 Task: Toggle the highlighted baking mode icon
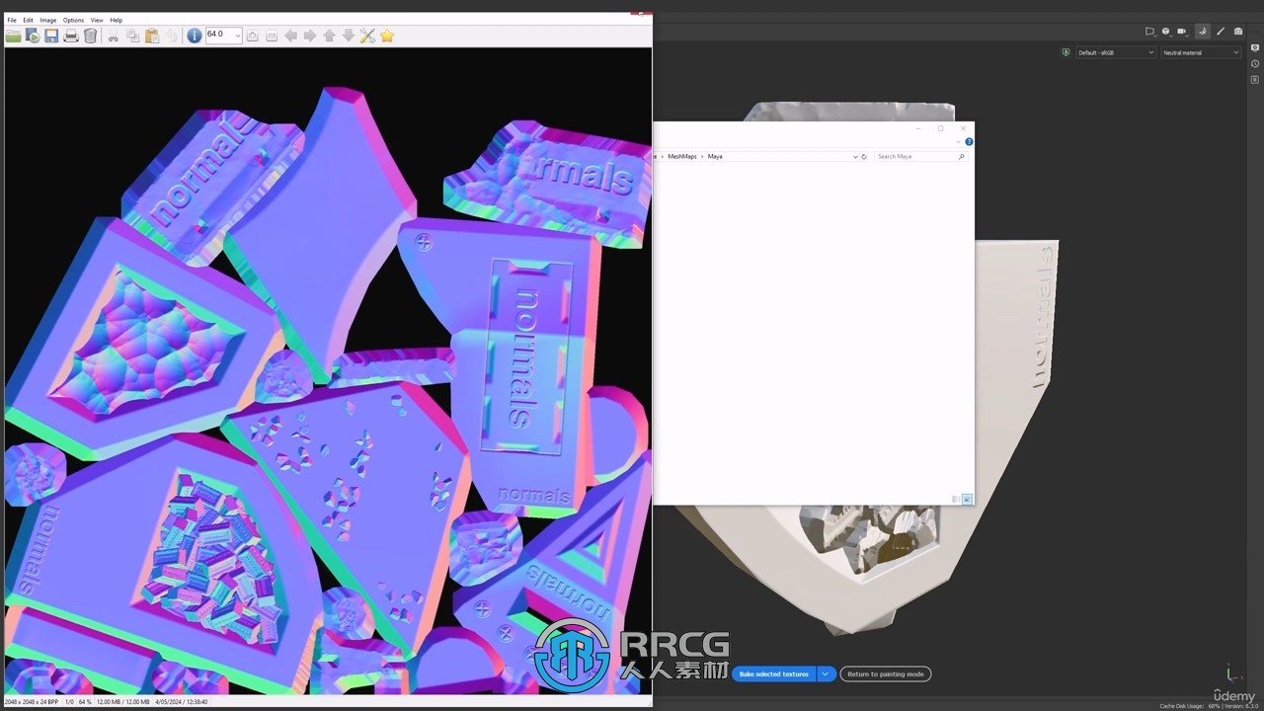point(1203,32)
